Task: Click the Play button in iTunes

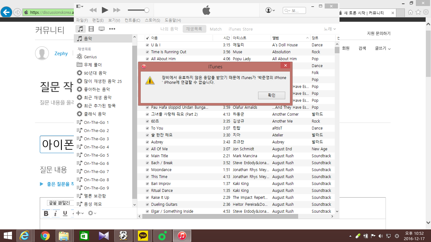Action: (x=105, y=10)
